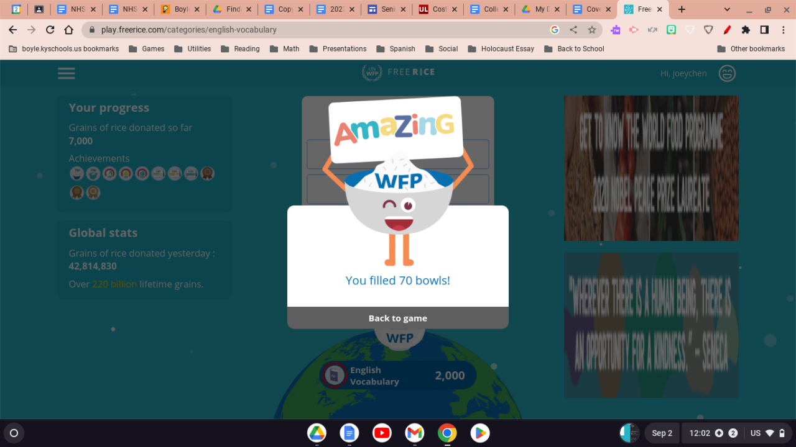Switch to the Colle document tab

(489, 9)
